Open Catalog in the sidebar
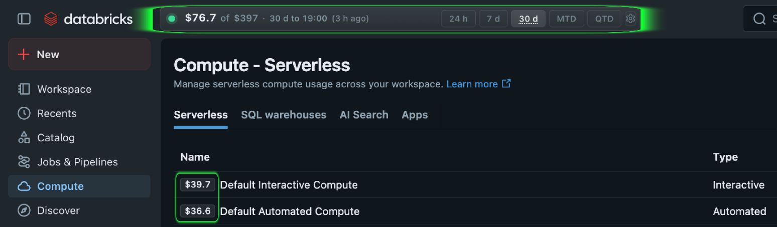Viewport: 777px width, 227px height. 79,137
